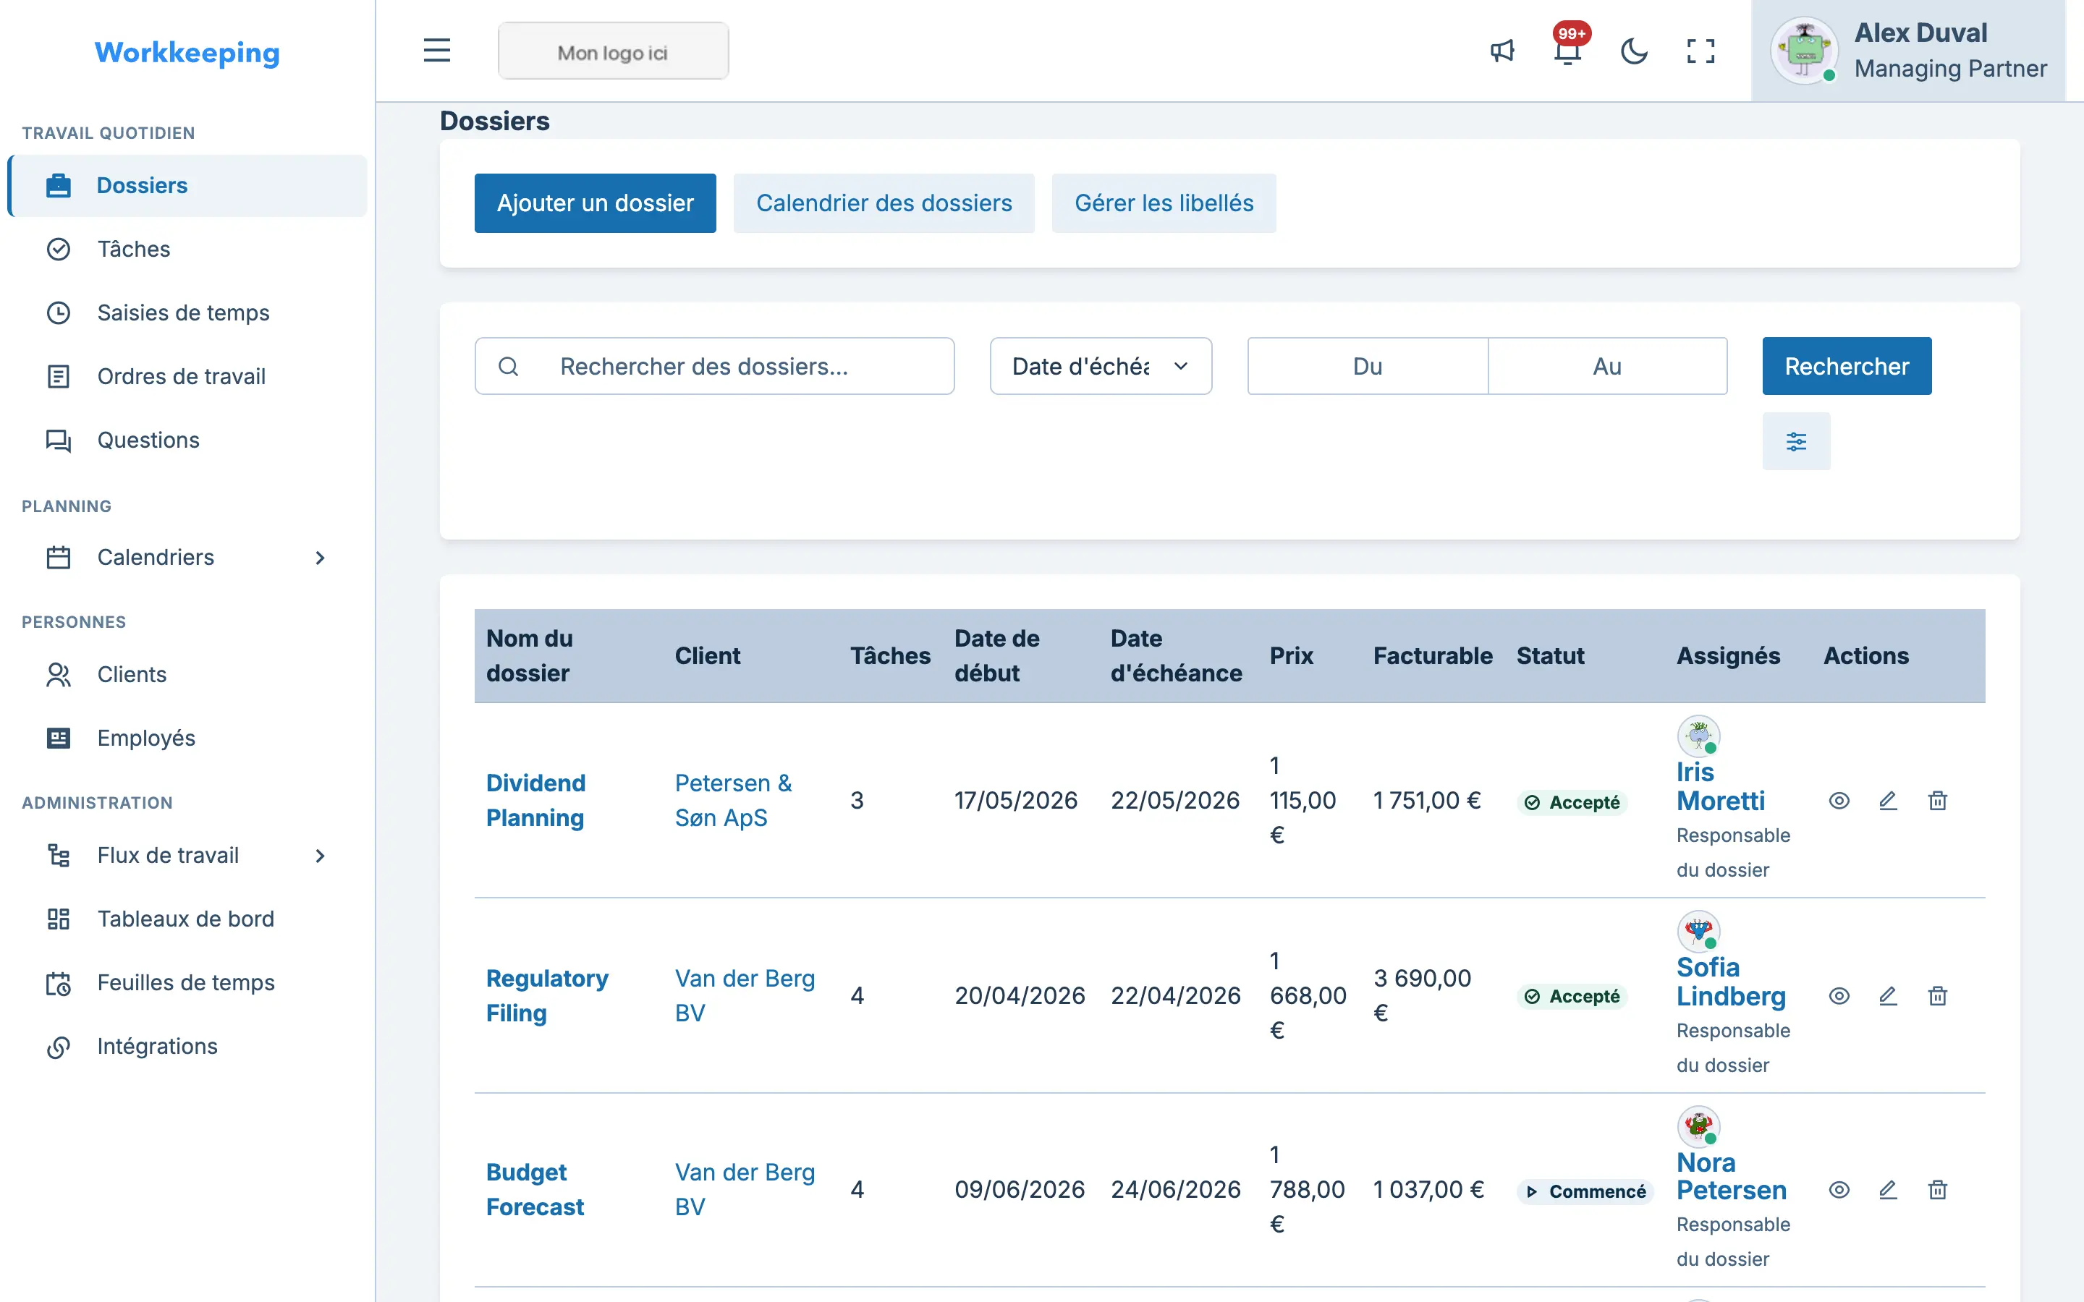This screenshot has width=2084, height=1302.
Task: Open Saisies de temps section
Action: coord(187,312)
